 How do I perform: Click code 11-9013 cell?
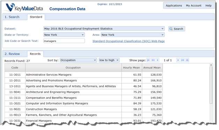(15, 115)
